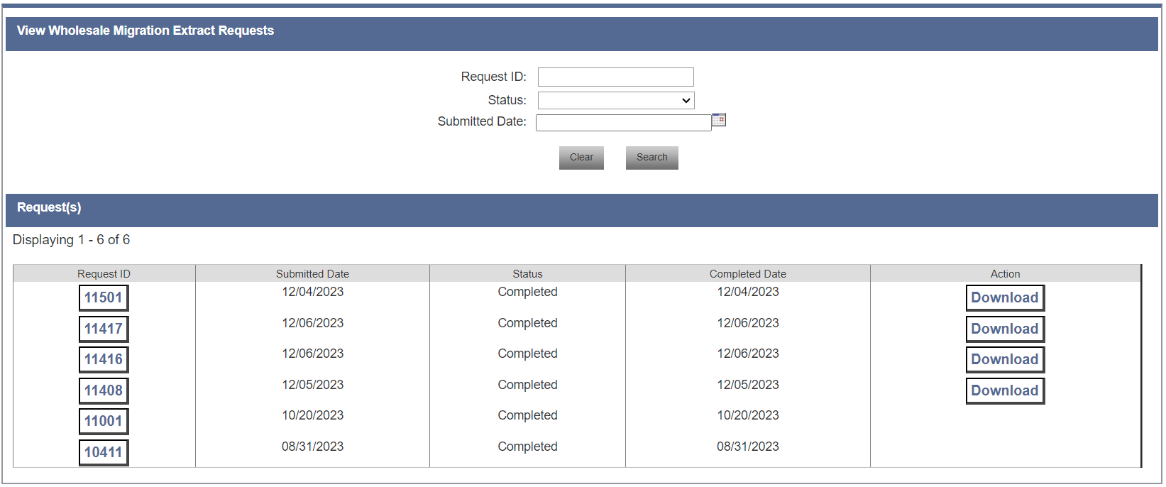Download the extract for request 11417
1166x487 pixels.
pos(1004,329)
